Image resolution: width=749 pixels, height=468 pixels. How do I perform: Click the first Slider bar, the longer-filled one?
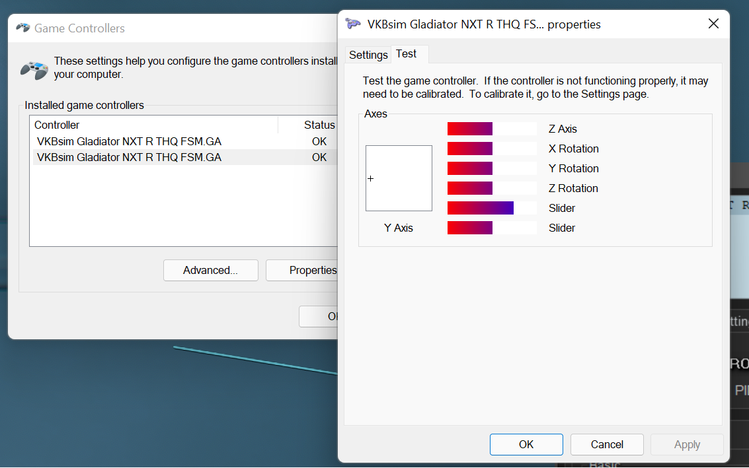[x=492, y=208]
